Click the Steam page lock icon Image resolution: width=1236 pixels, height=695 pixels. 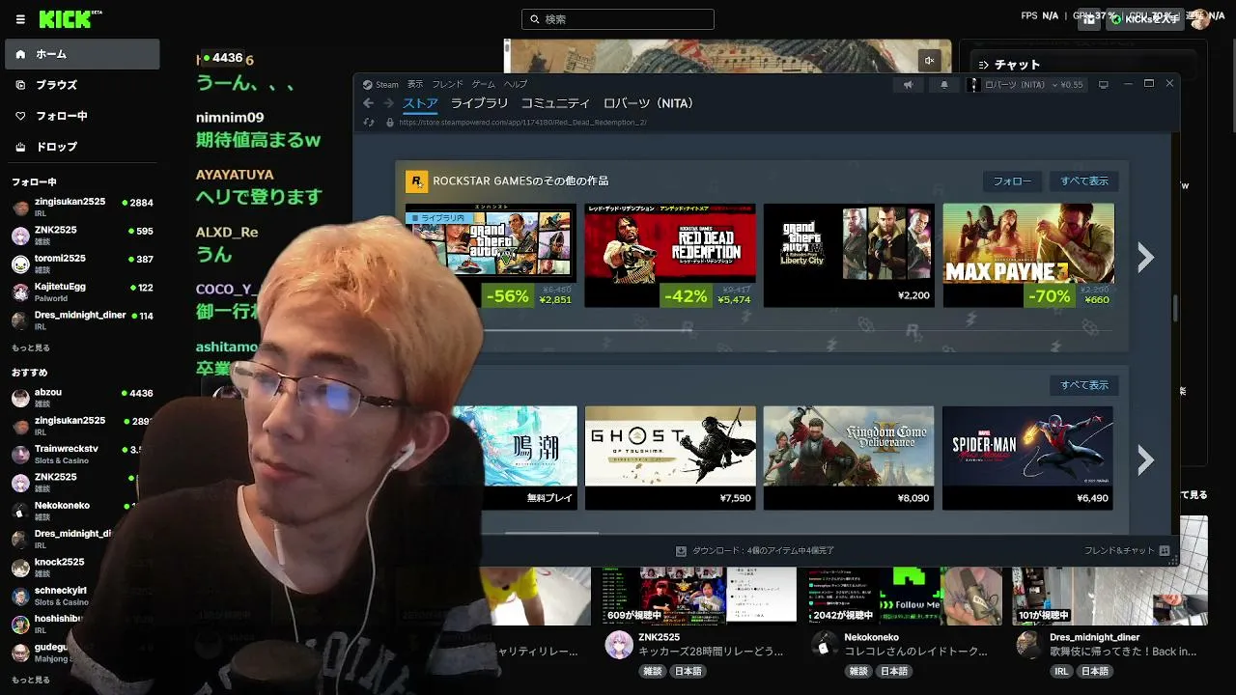coord(390,123)
